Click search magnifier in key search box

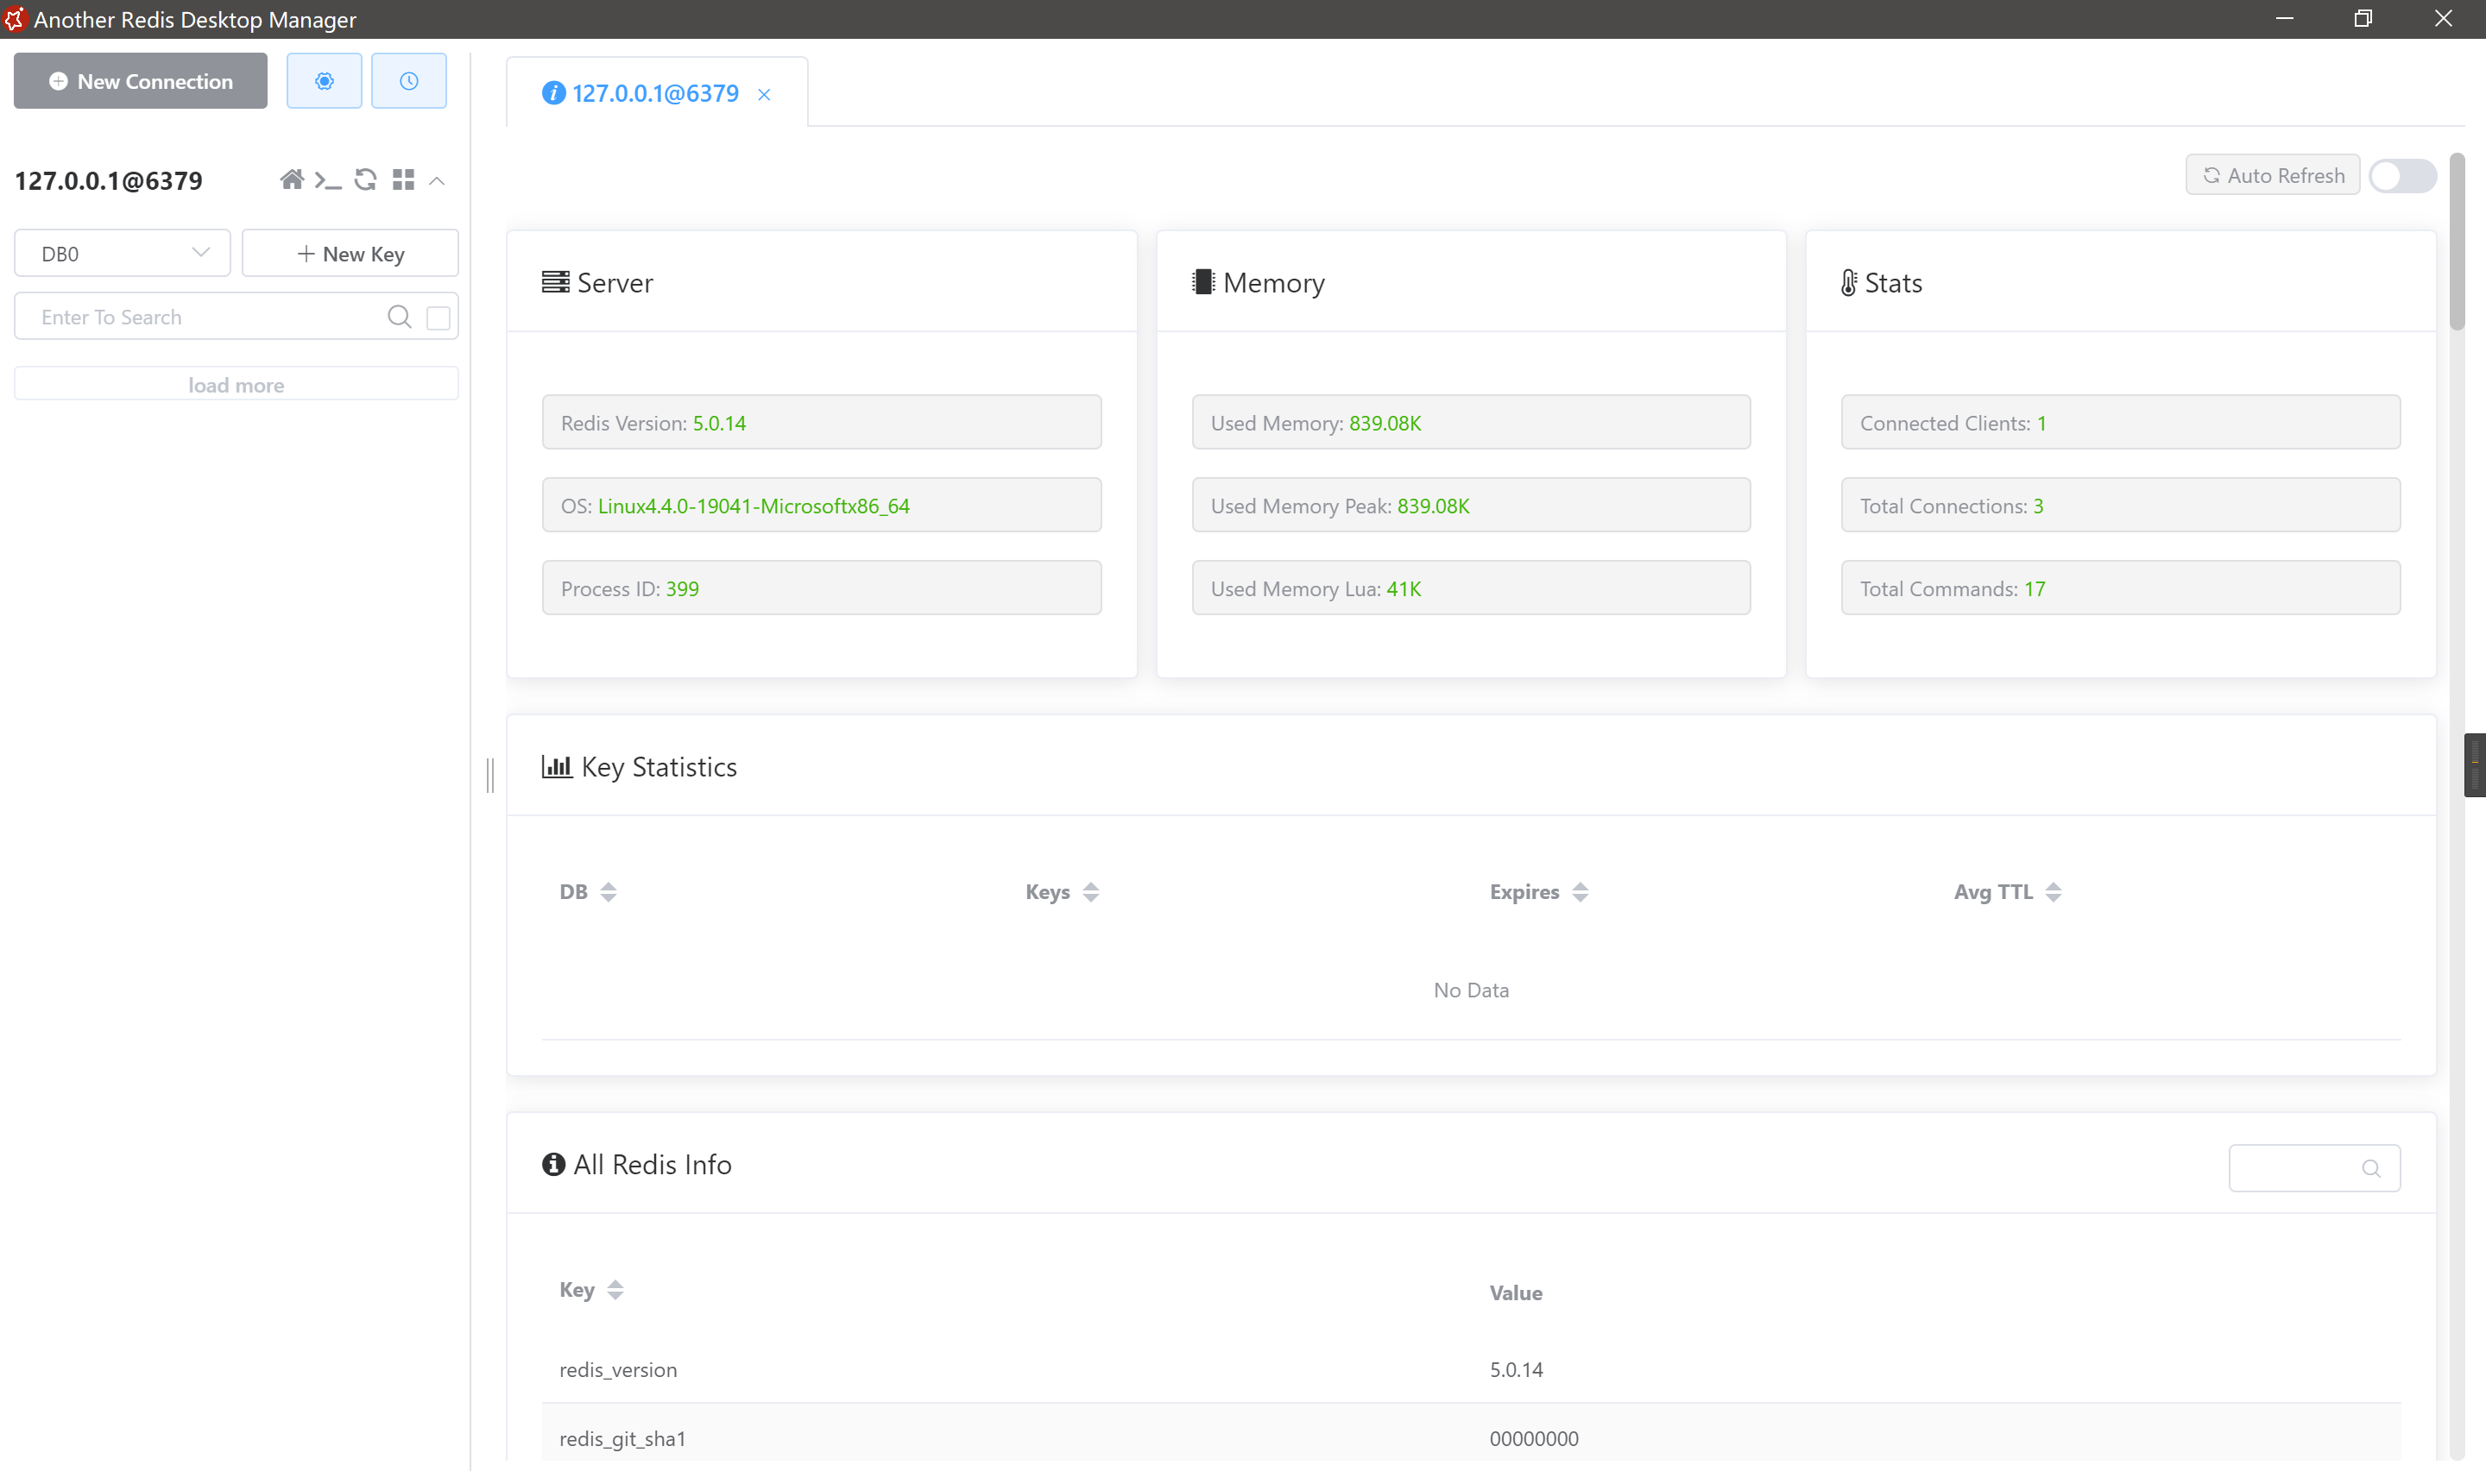point(399,317)
